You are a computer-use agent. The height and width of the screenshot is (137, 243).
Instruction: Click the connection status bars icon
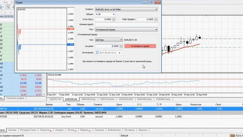click(x=232, y=135)
